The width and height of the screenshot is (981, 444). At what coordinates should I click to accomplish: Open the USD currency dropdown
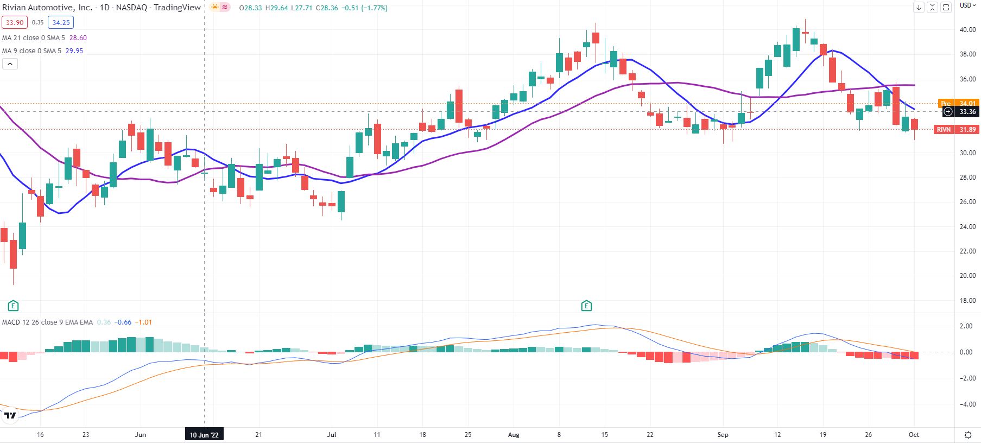(968, 5)
